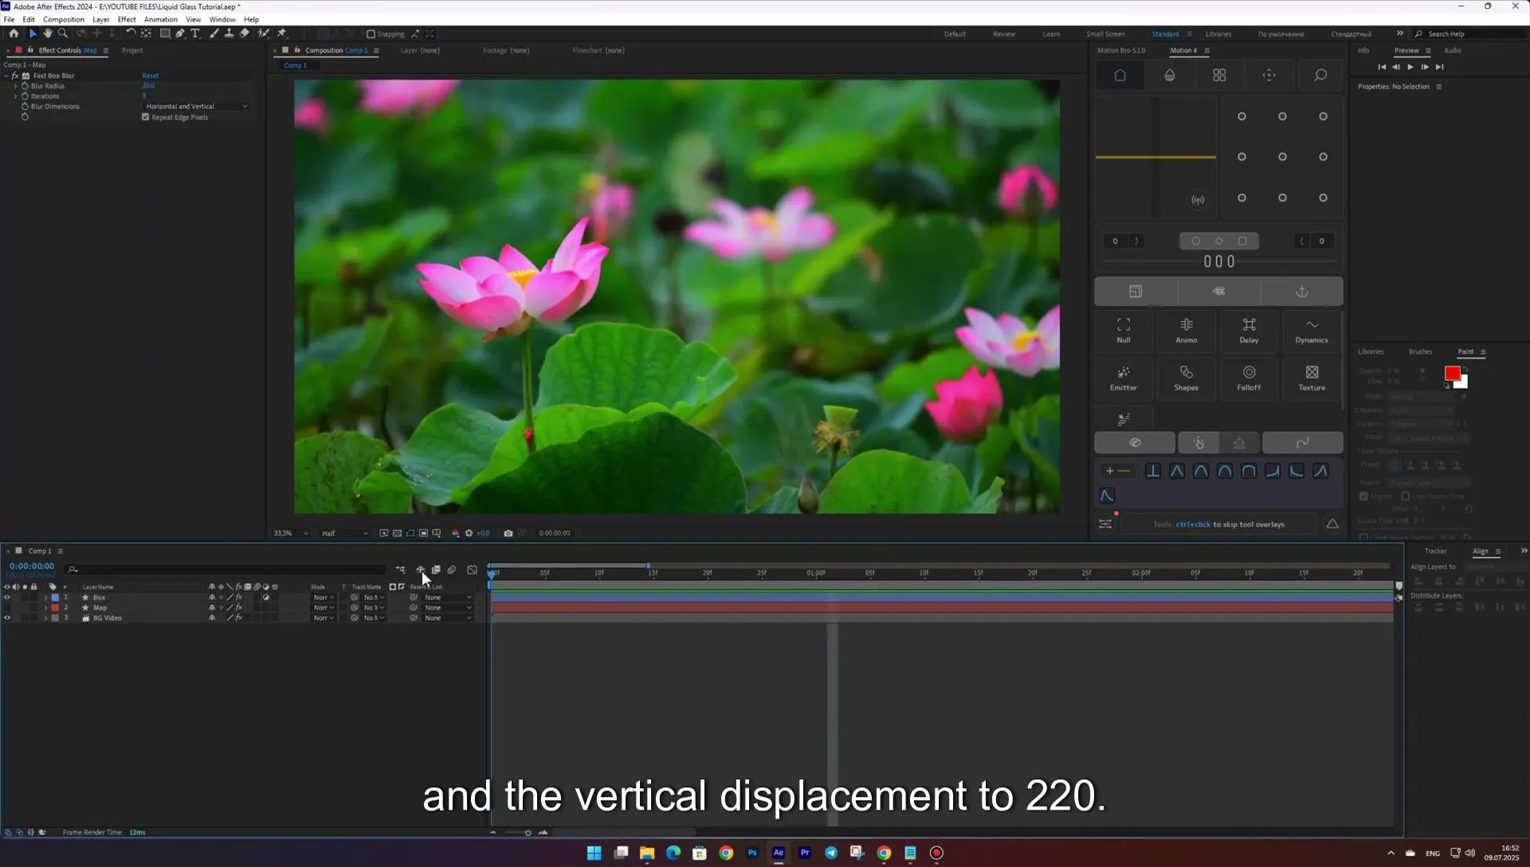Click Motion Bro Null tool
Image resolution: width=1530 pixels, height=867 pixels.
(1124, 330)
